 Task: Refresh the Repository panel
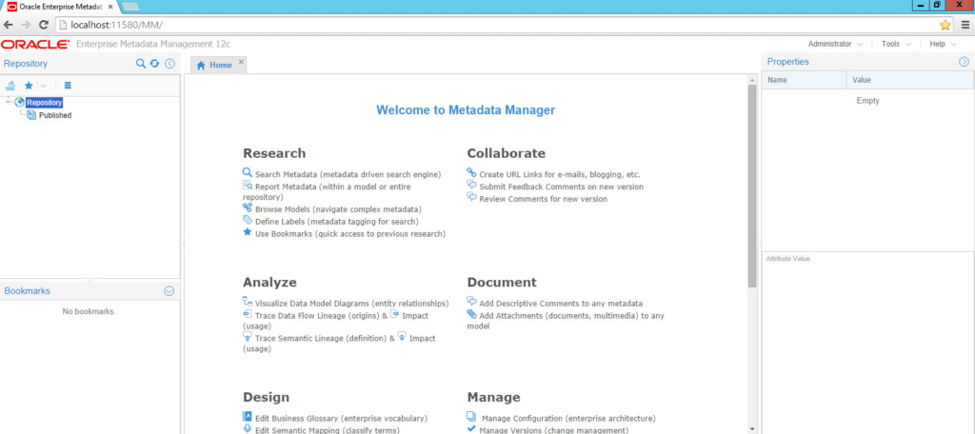click(155, 64)
